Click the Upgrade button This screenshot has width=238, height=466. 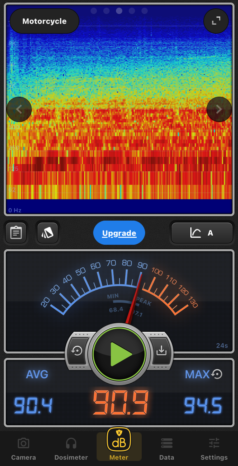pyautogui.click(x=119, y=233)
